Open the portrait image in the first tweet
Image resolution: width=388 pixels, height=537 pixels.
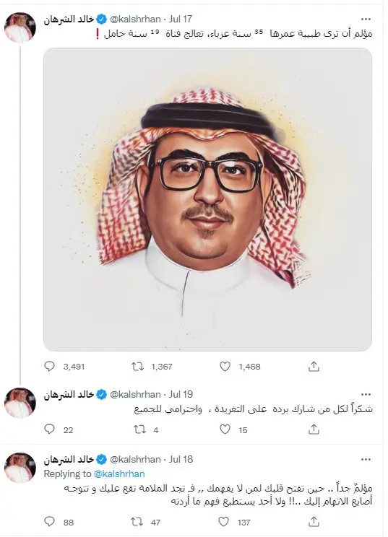click(x=207, y=199)
